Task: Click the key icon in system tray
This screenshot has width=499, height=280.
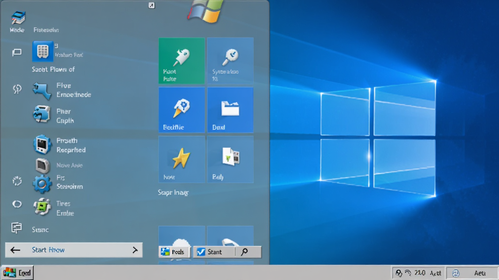Action: point(399,273)
